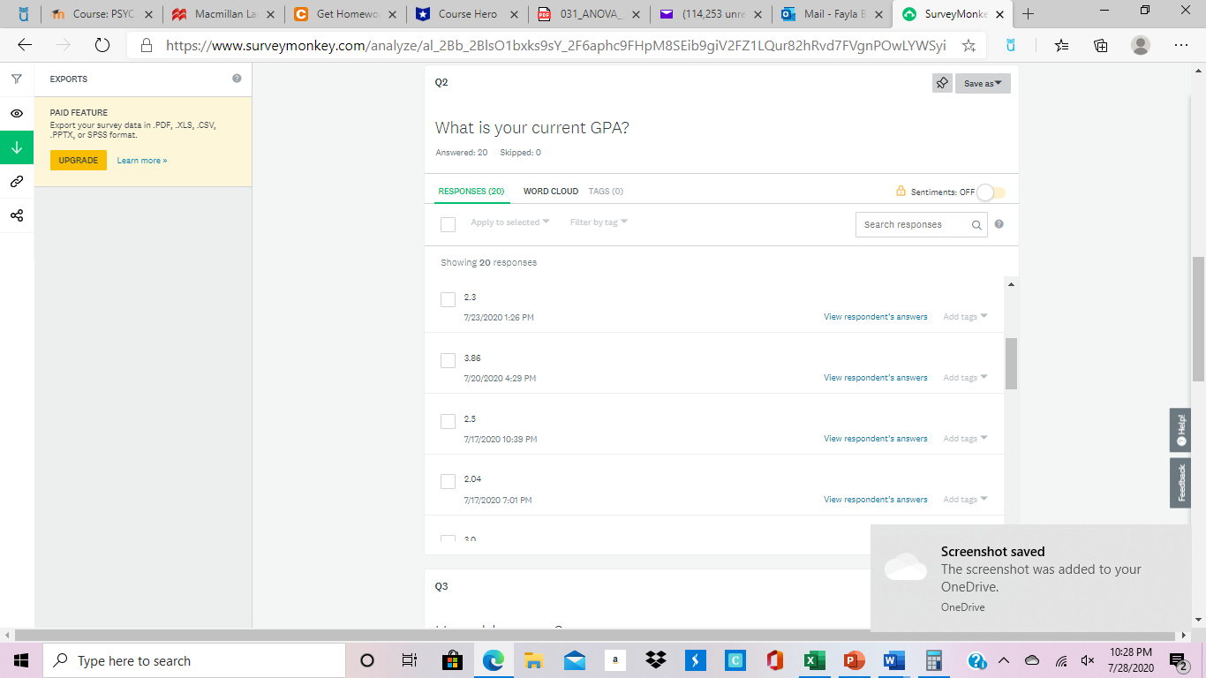Viewport: 1206px width, 678px height.
Task: View respondent's answers for 2.5 response
Action: [876, 439]
